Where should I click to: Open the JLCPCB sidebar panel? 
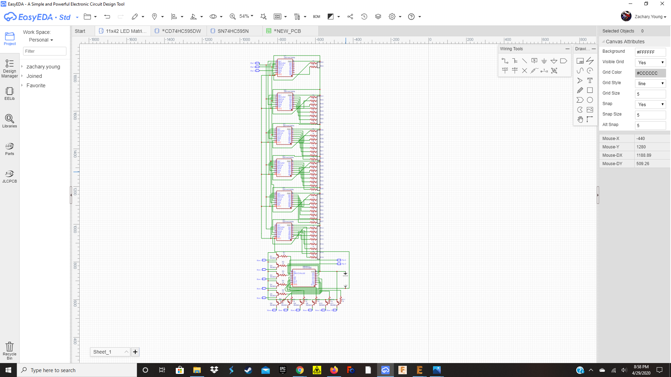(9, 176)
